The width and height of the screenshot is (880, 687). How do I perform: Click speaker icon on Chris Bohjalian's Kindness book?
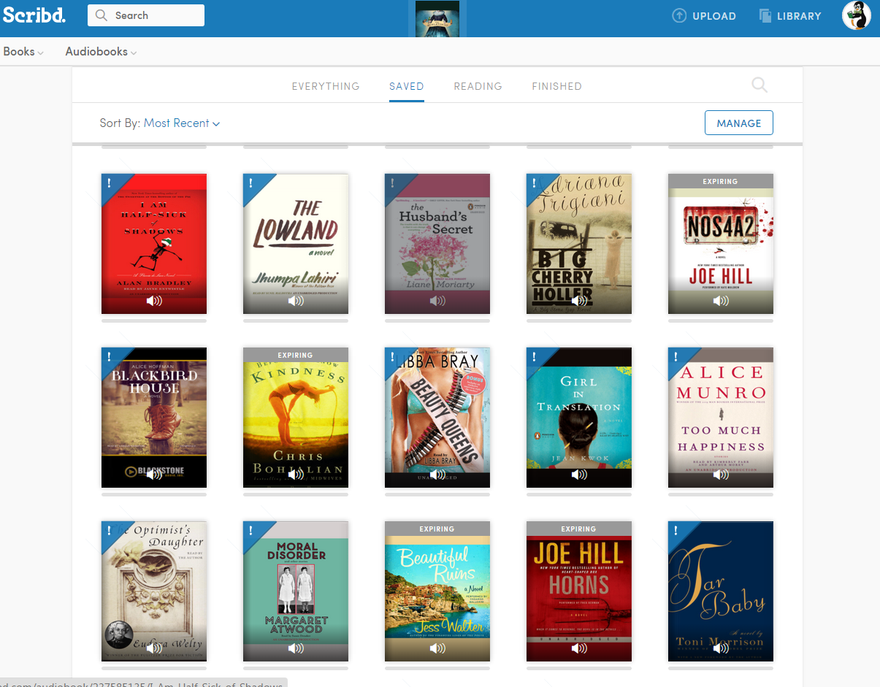296,475
